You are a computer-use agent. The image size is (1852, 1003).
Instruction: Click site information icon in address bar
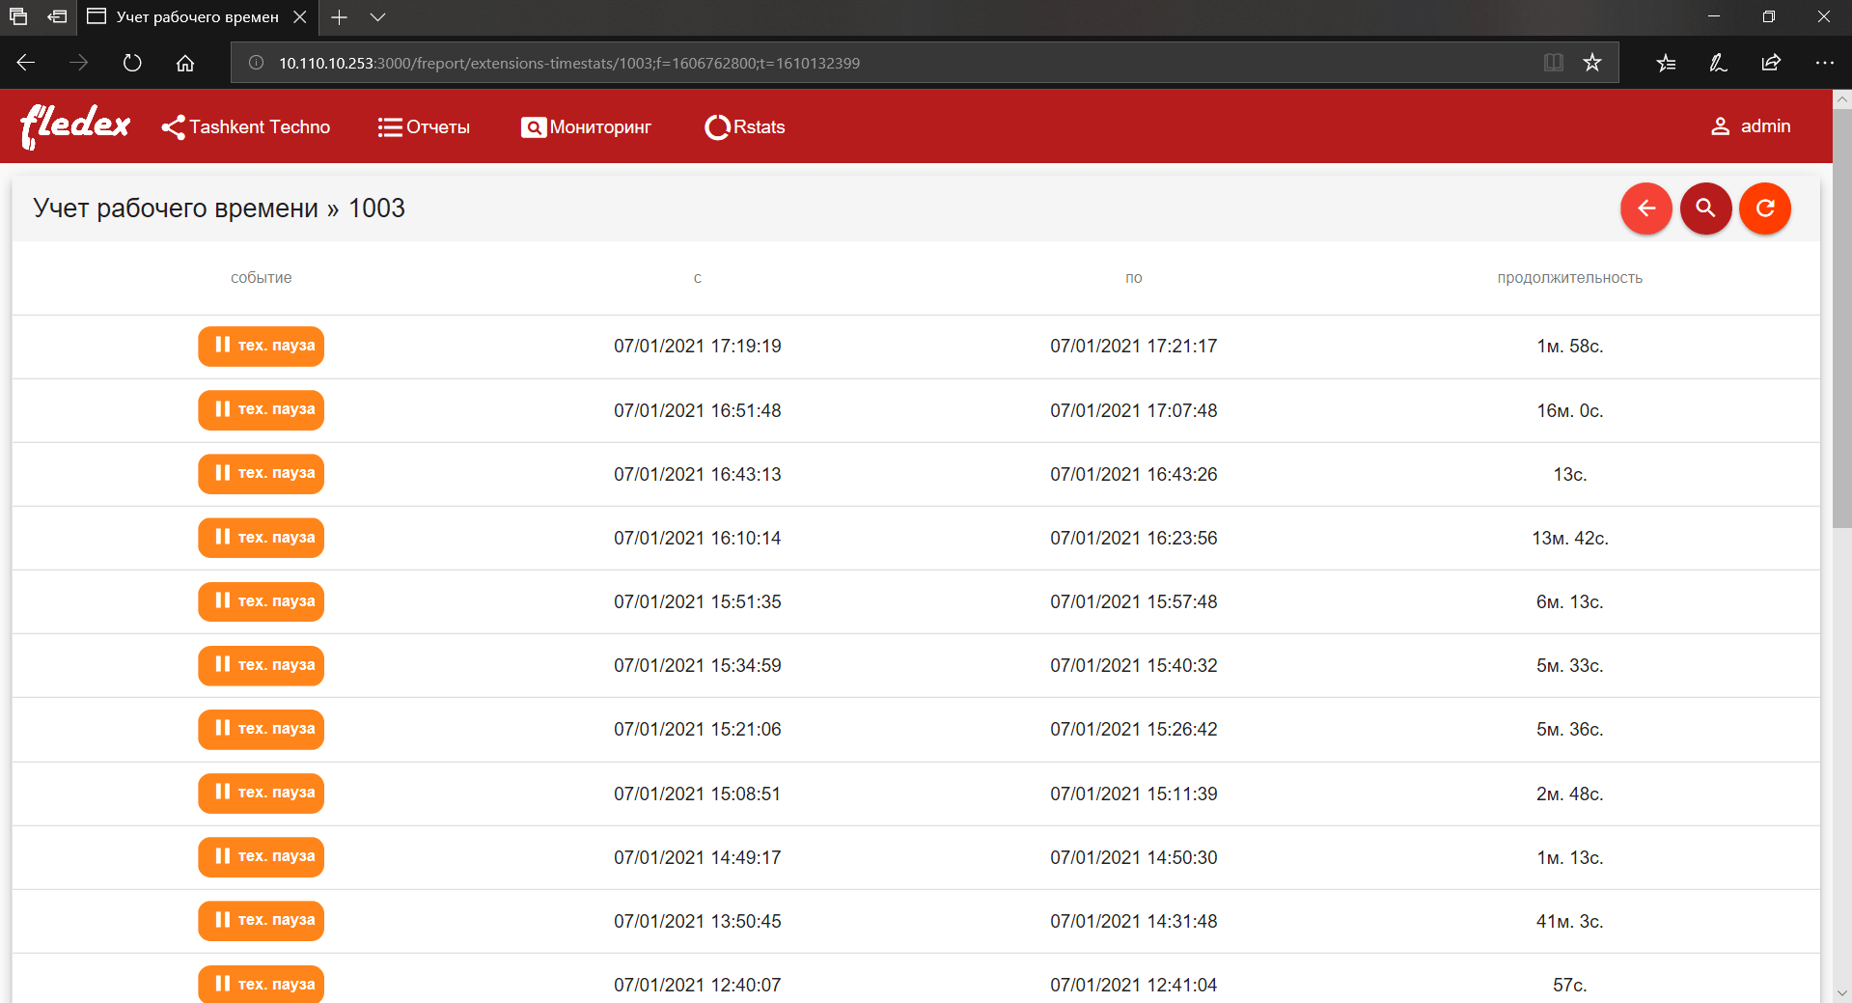pos(256,63)
